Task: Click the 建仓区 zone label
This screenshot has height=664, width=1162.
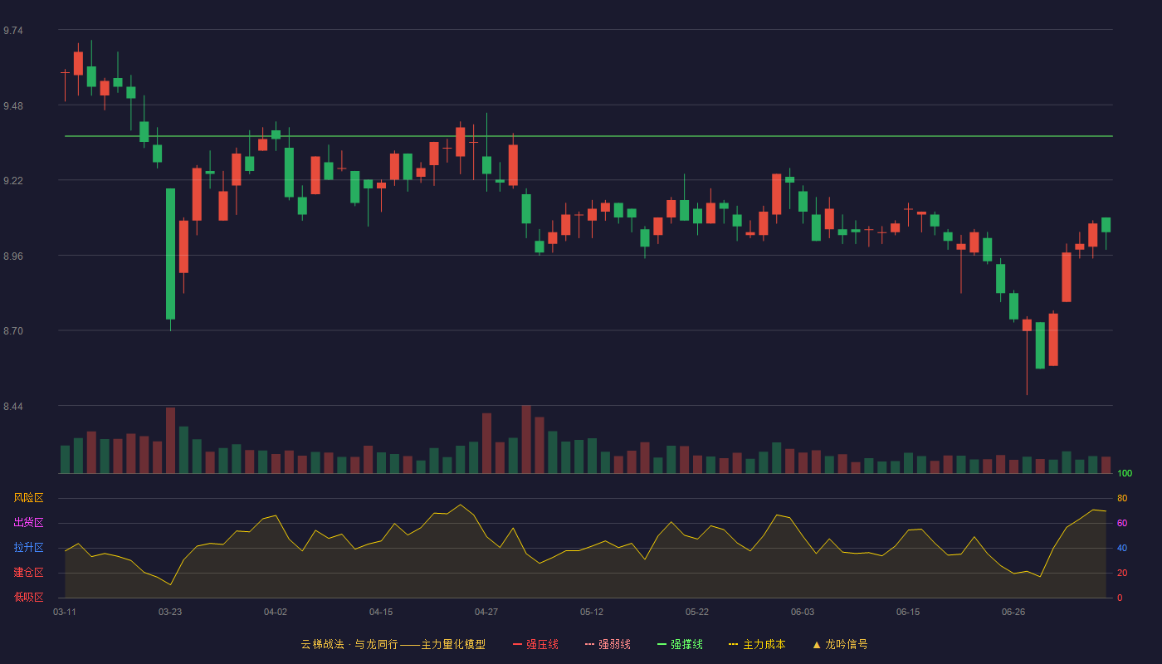Action: (x=28, y=573)
